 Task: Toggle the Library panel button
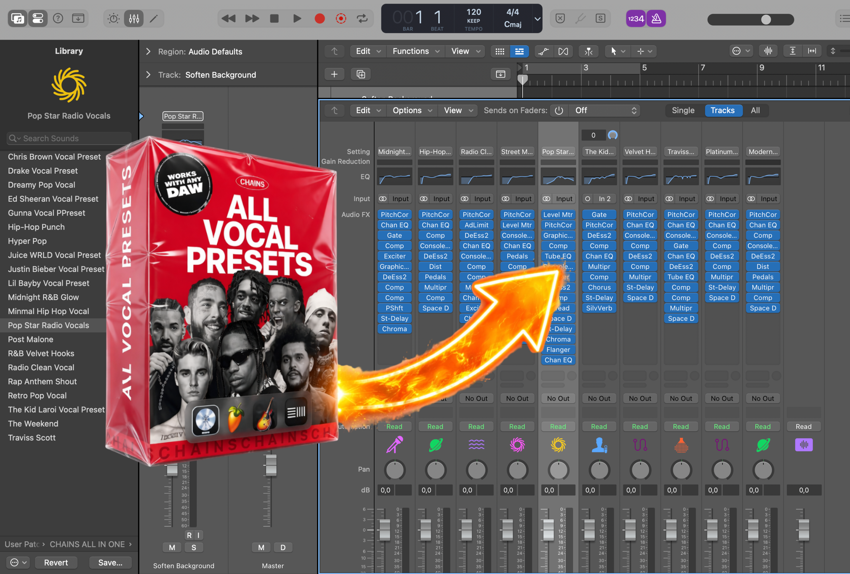[x=18, y=18]
